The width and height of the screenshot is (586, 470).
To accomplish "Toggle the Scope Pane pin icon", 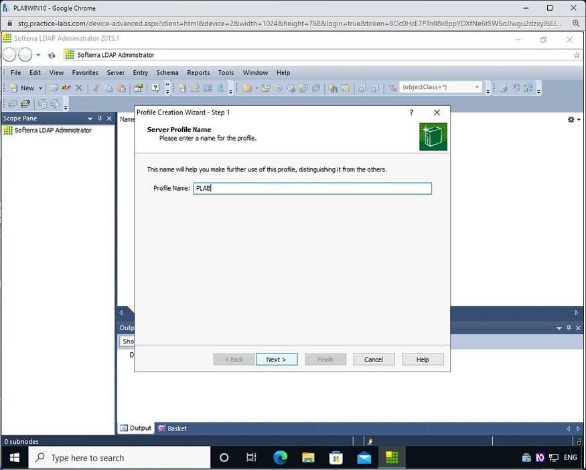I will [x=100, y=118].
